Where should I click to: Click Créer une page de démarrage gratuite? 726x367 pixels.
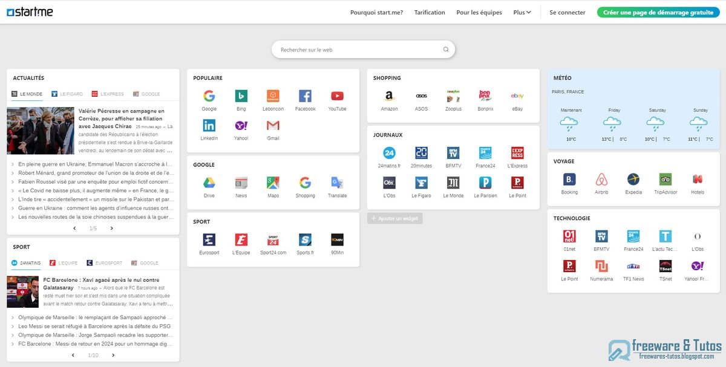[x=658, y=12]
